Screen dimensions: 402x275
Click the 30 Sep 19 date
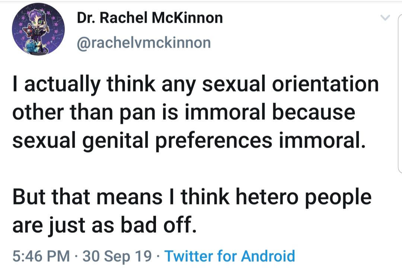[117, 256]
